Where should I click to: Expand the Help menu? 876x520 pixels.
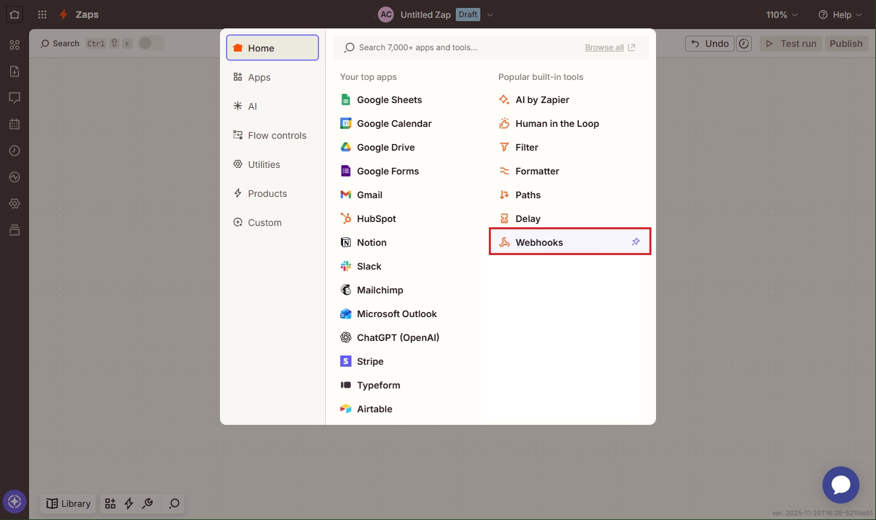click(x=840, y=15)
